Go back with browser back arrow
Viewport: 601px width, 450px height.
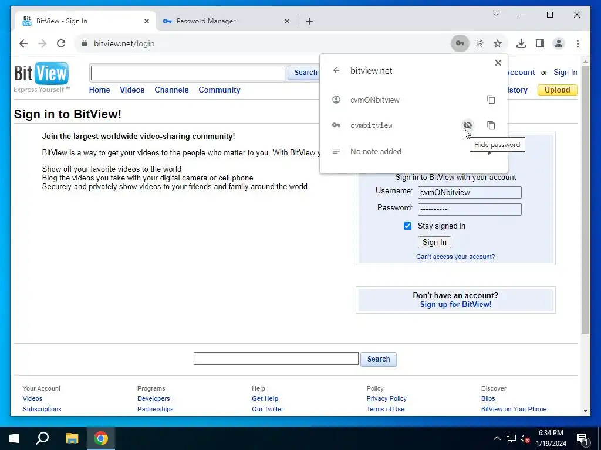coord(23,43)
